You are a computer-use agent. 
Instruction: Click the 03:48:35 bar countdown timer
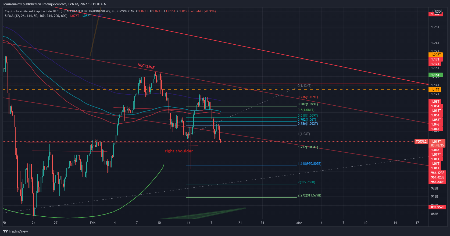[x=437, y=145]
